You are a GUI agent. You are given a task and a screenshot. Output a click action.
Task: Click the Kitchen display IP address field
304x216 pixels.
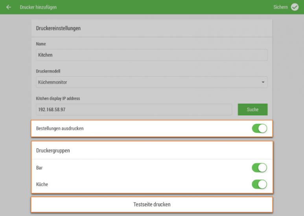tap(134, 110)
